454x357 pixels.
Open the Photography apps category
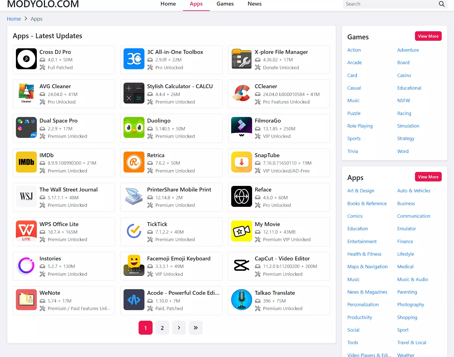pyautogui.click(x=410, y=305)
